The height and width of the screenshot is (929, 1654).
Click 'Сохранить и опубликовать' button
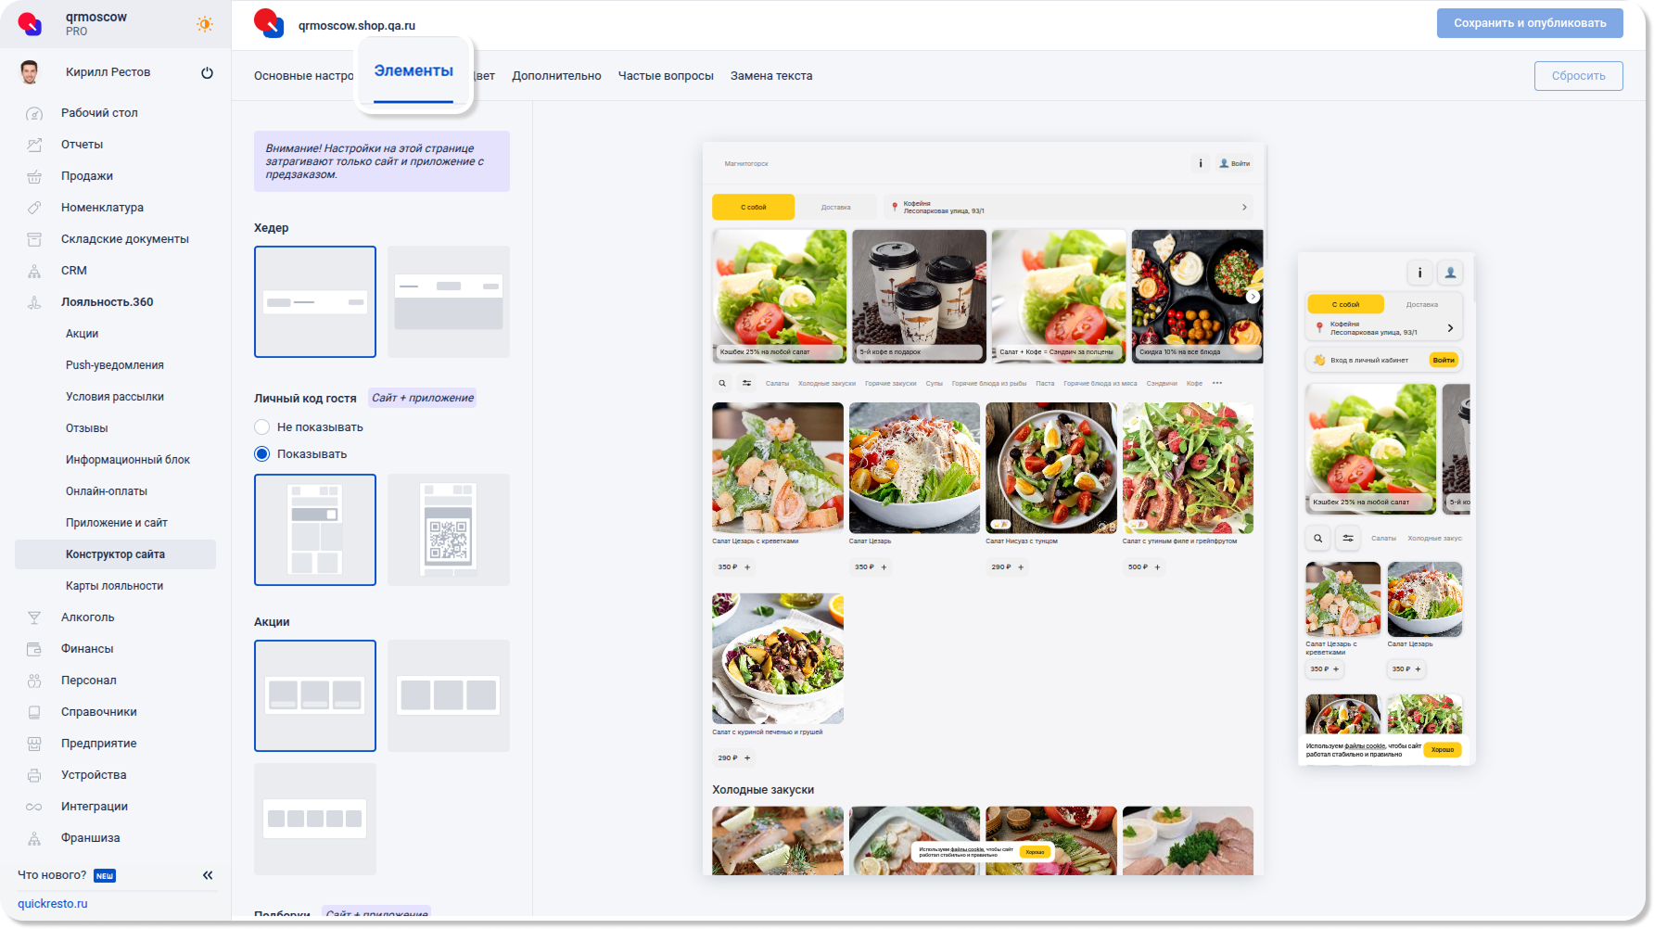coord(1529,23)
